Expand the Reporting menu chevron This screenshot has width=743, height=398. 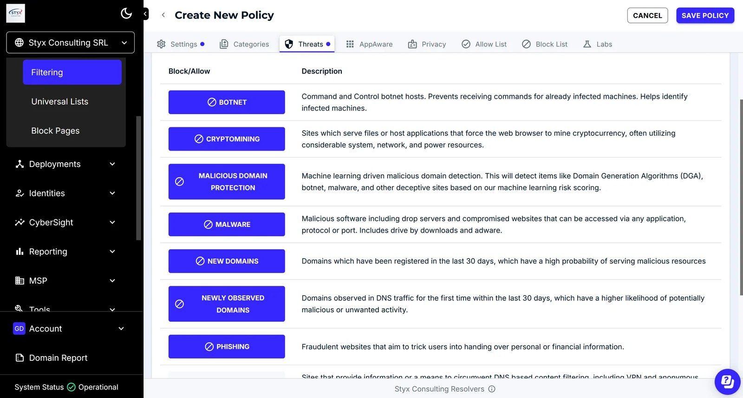click(x=112, y=252)
